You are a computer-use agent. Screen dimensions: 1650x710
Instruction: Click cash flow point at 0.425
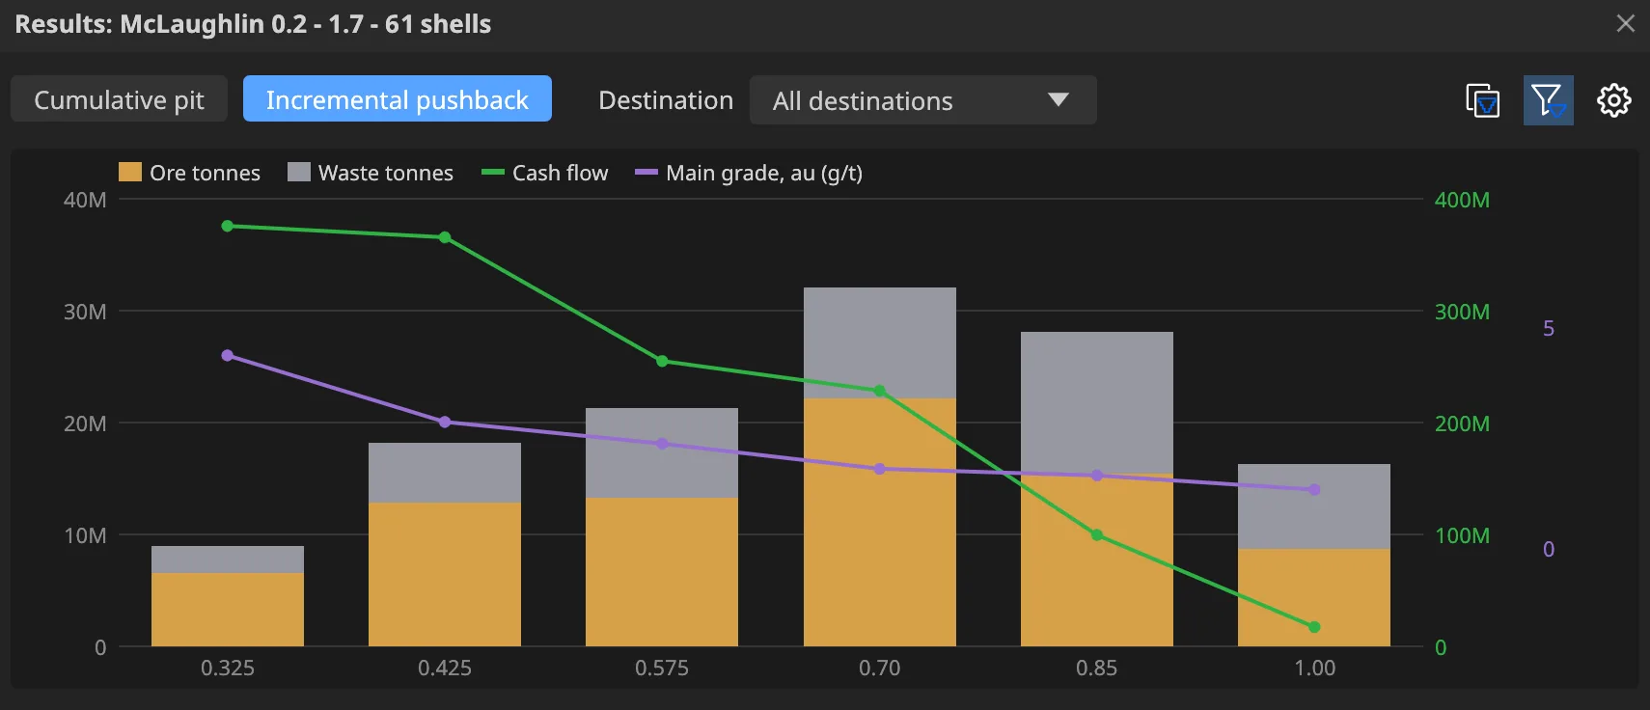pos(445,237)
